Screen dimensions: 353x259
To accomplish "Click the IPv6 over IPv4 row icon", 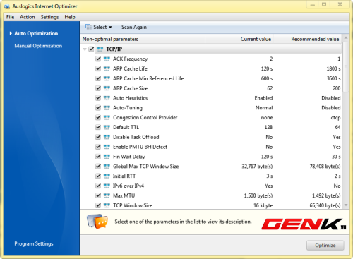I will click(107, 186).
